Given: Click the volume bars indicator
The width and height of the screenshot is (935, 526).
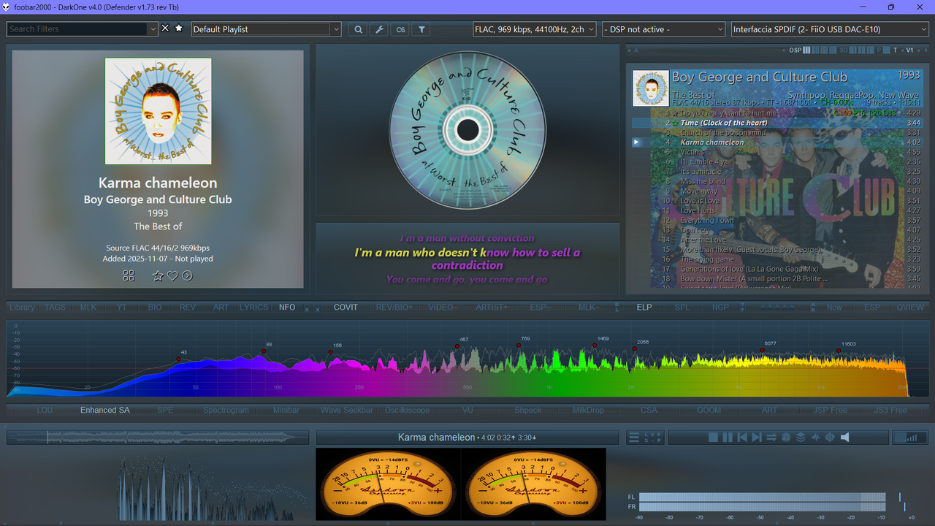Looking at the screenshot, I should point(910,438).
